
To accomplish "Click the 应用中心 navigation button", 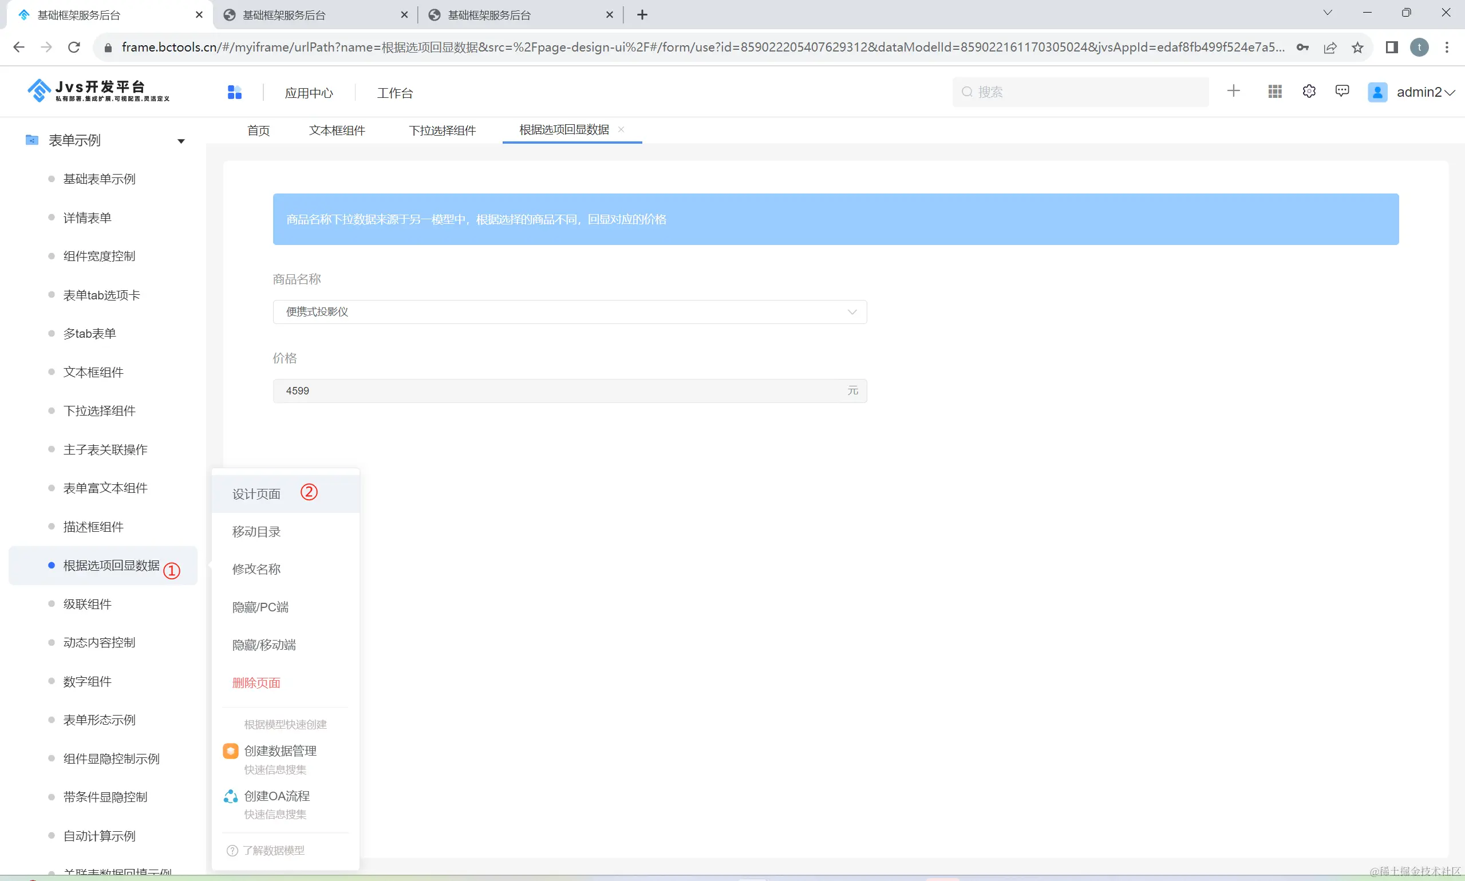I will coord(309,93).
